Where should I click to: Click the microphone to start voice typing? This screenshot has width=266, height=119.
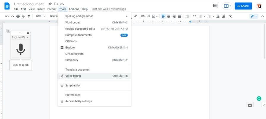click(x=20, y=49)
